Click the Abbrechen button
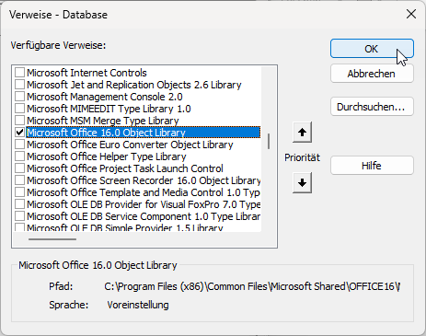426x336 pixels. [372, 74]
